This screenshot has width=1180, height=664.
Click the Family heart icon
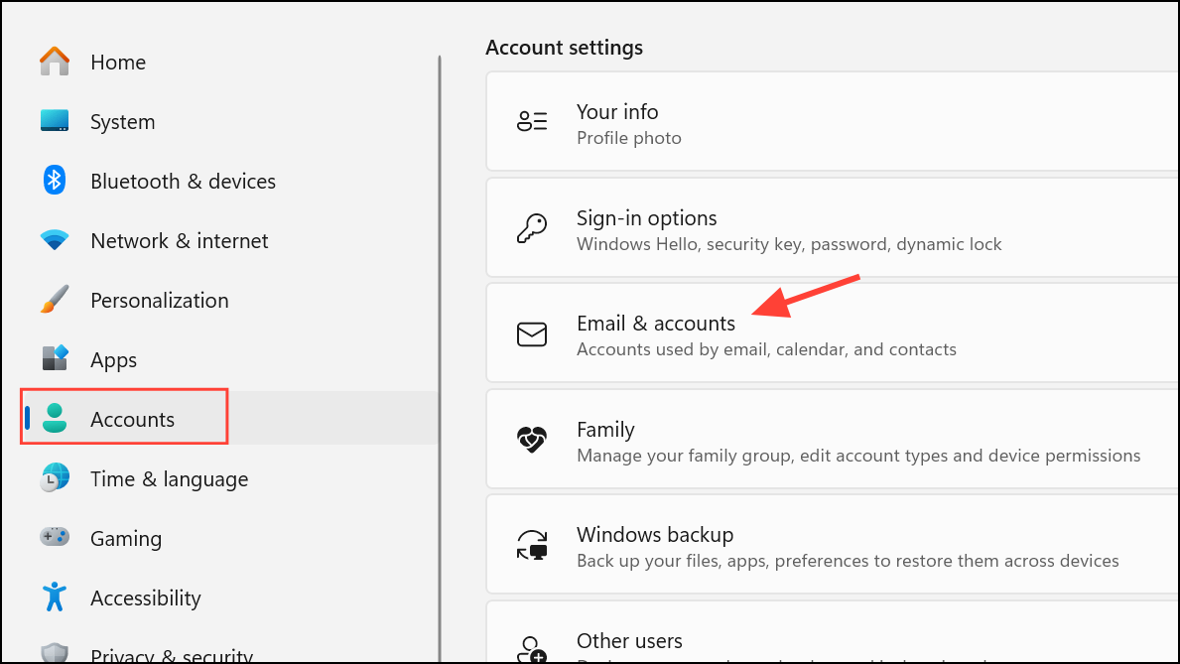pos(532,439)
